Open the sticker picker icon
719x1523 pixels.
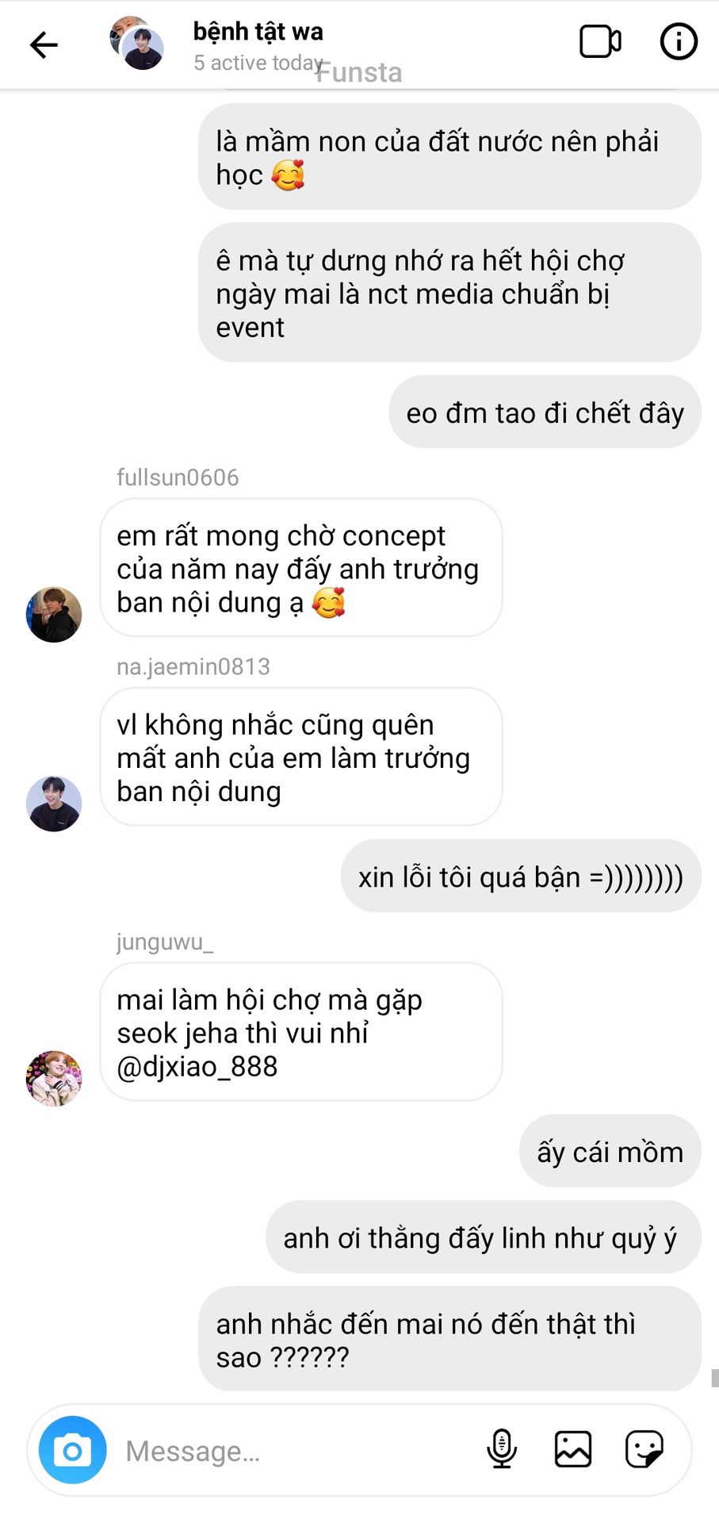click(644, 1449)
